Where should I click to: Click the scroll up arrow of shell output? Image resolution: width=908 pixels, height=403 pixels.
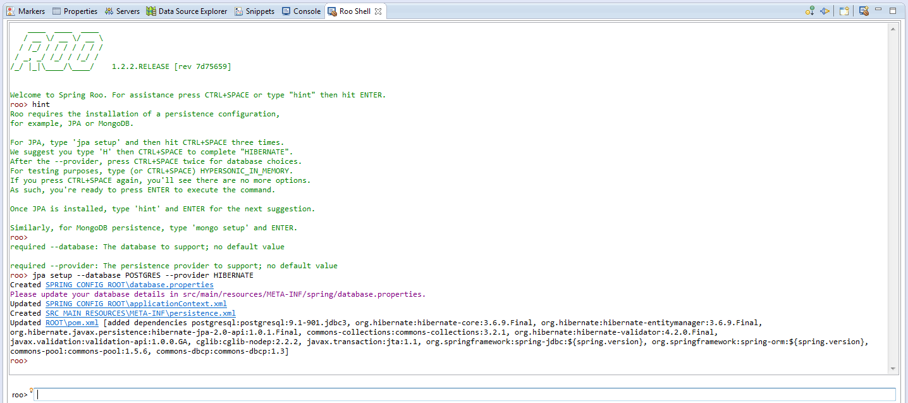tap(893, 29)
